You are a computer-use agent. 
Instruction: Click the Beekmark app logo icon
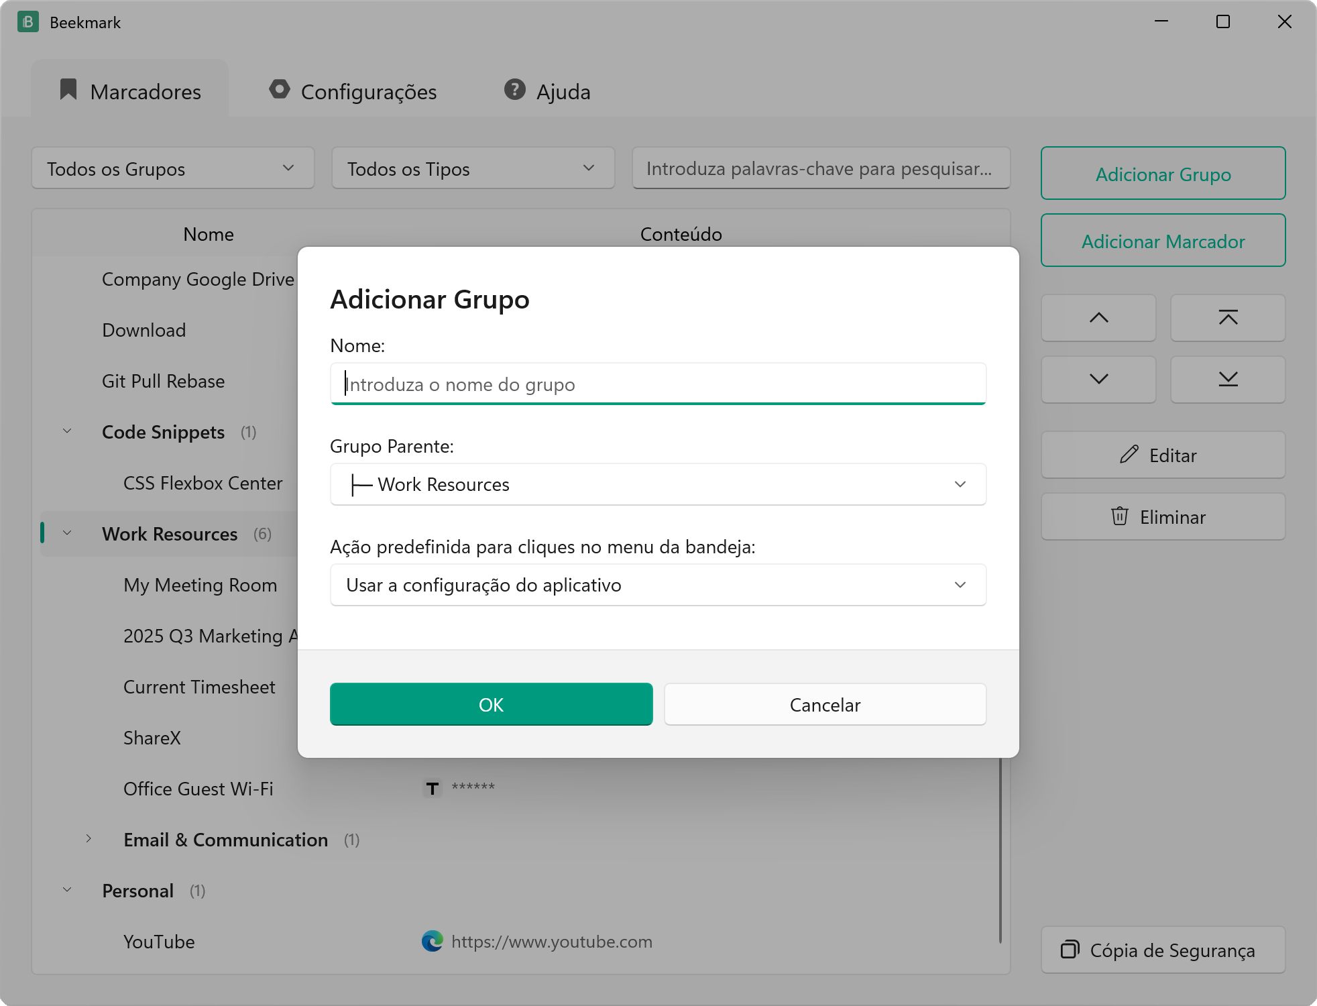(28, 22)
